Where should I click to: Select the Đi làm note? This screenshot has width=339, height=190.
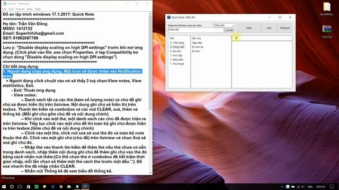click(196, 51)
